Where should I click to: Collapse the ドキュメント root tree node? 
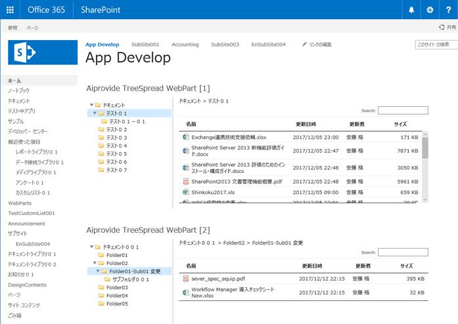(x=91, y=105)
